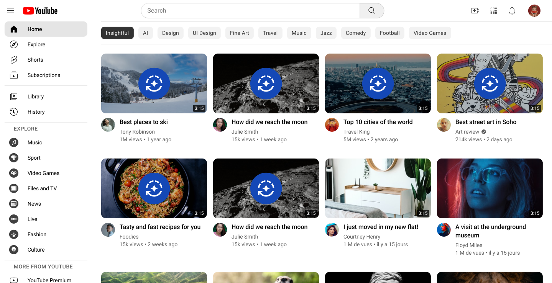Open the YouTube apps grid icon
This screenshot has height=283, width=552.
[494, 11]
